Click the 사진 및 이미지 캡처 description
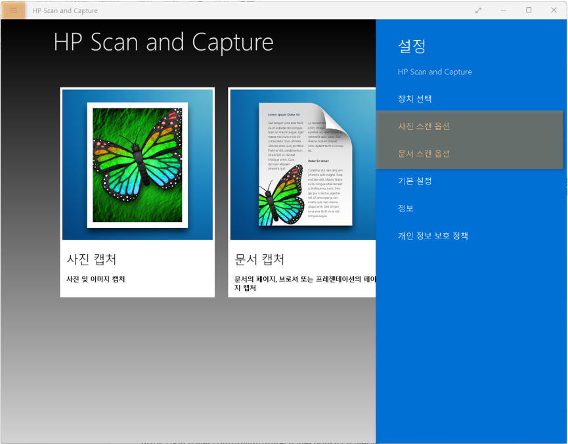The width and height of the screenshot is (568, 444). click(96, 279)
